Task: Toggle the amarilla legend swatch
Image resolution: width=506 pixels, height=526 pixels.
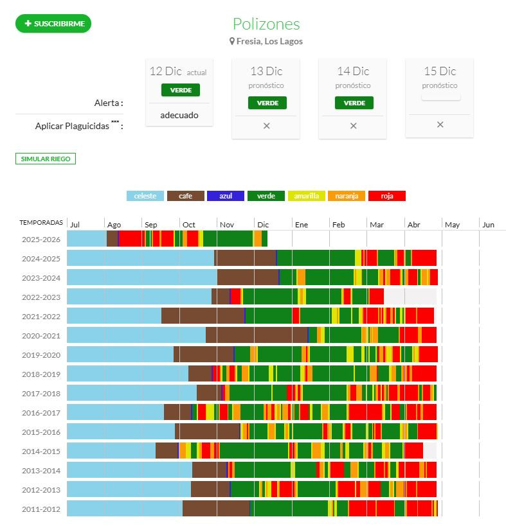Action: click(x=306, y=196)
